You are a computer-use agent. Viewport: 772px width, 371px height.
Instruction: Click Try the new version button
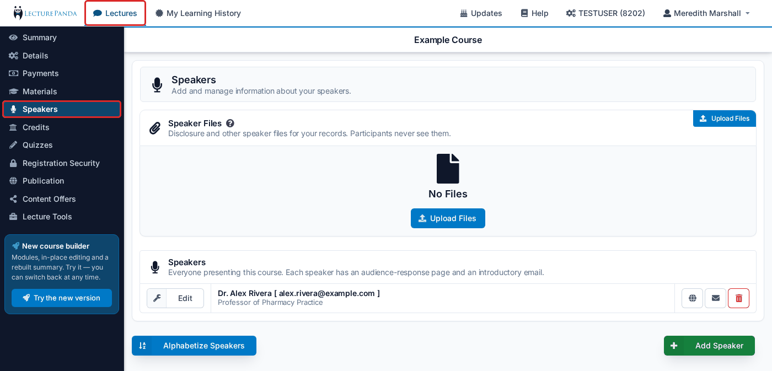click(62, 298)
